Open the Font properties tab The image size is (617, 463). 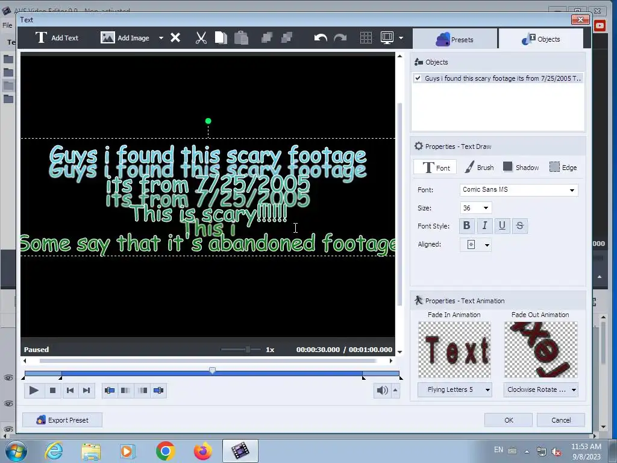pyautogui.click(x=435, y=168)
